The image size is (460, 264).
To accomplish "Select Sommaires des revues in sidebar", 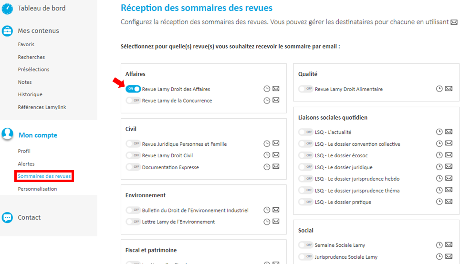I will click(44, 176).
